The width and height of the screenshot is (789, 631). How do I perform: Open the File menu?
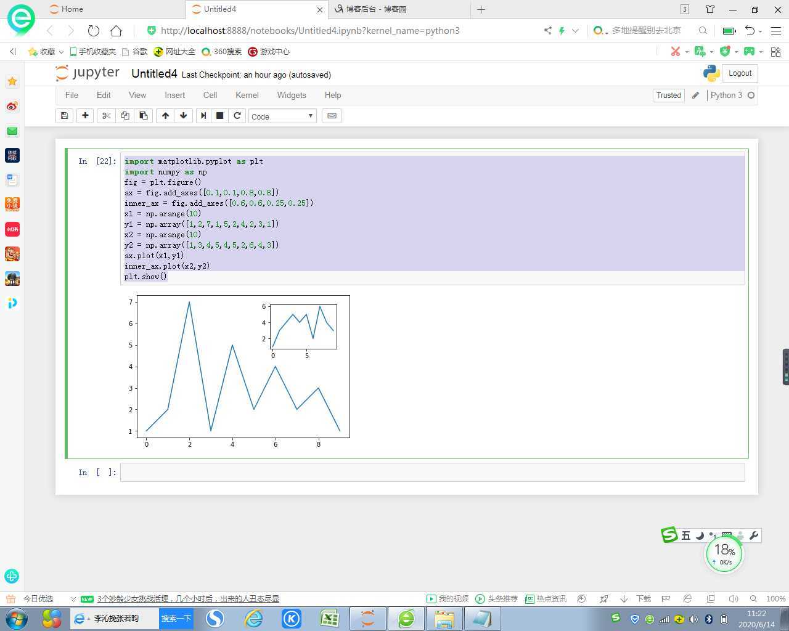tap(72, 95)
